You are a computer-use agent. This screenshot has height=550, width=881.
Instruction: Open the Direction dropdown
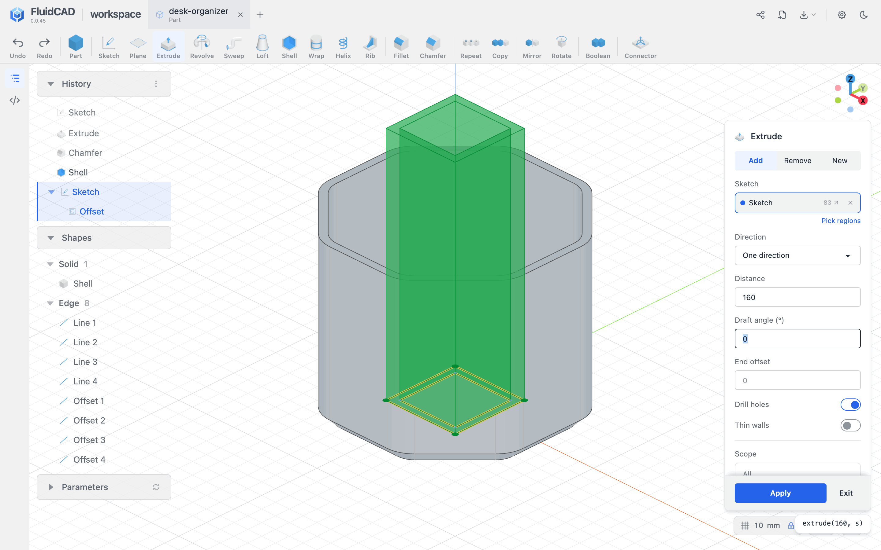click(x=797, y=255)
